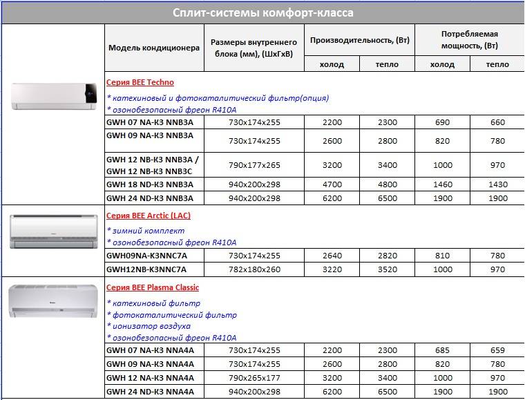
Task: Select the '685' power consumption cell
Action: coord(442,350)
